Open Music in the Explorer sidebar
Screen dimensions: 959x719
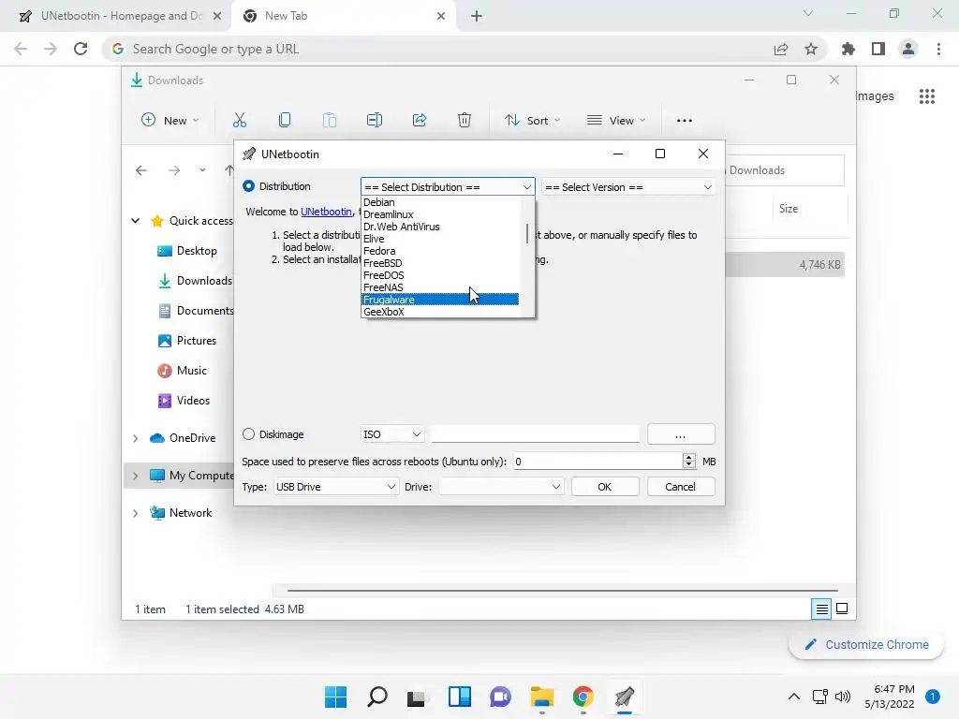(x=183, y=371)
